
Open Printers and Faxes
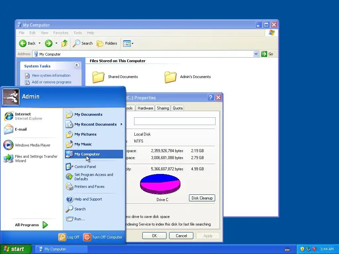[94, 187]
